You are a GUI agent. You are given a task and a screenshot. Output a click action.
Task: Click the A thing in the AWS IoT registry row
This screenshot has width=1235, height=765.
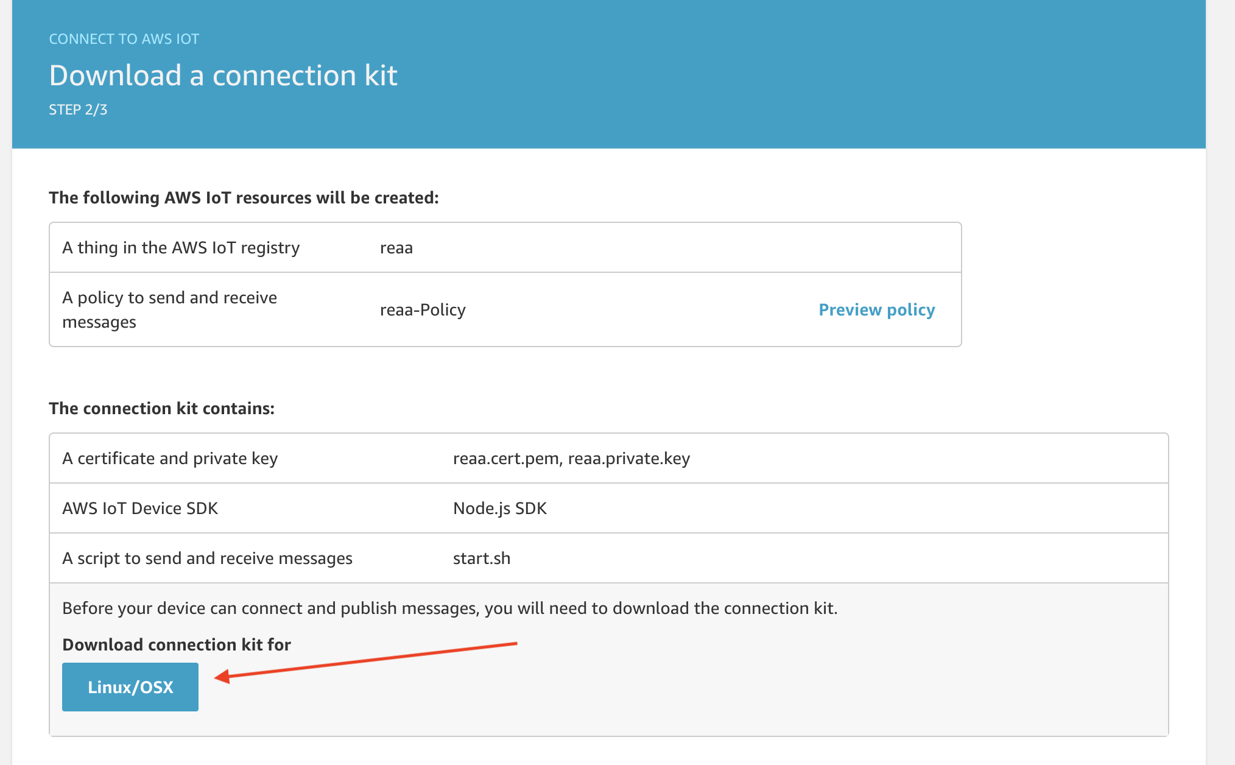click(x=505, y=248)
